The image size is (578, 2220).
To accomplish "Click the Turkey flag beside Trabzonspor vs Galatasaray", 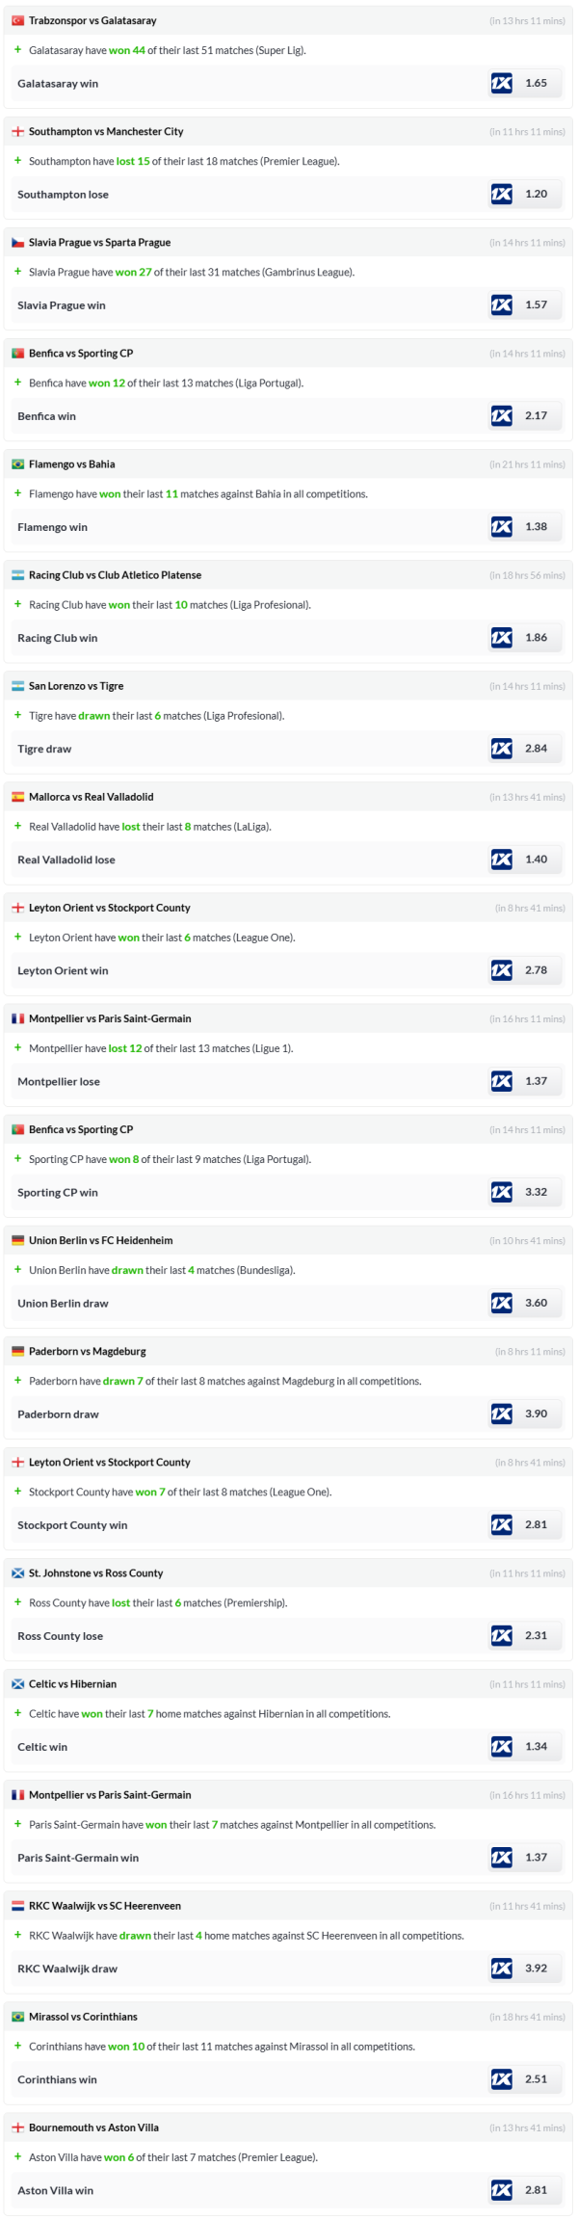I will click(17, 20).
